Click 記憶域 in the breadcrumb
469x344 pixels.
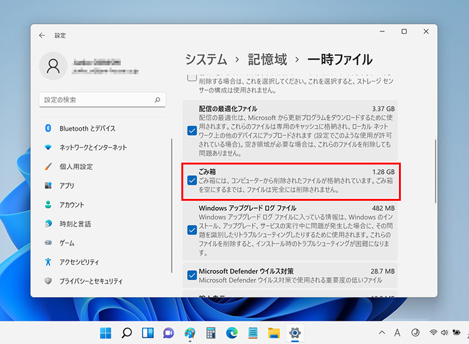click(x=267, y=59)
